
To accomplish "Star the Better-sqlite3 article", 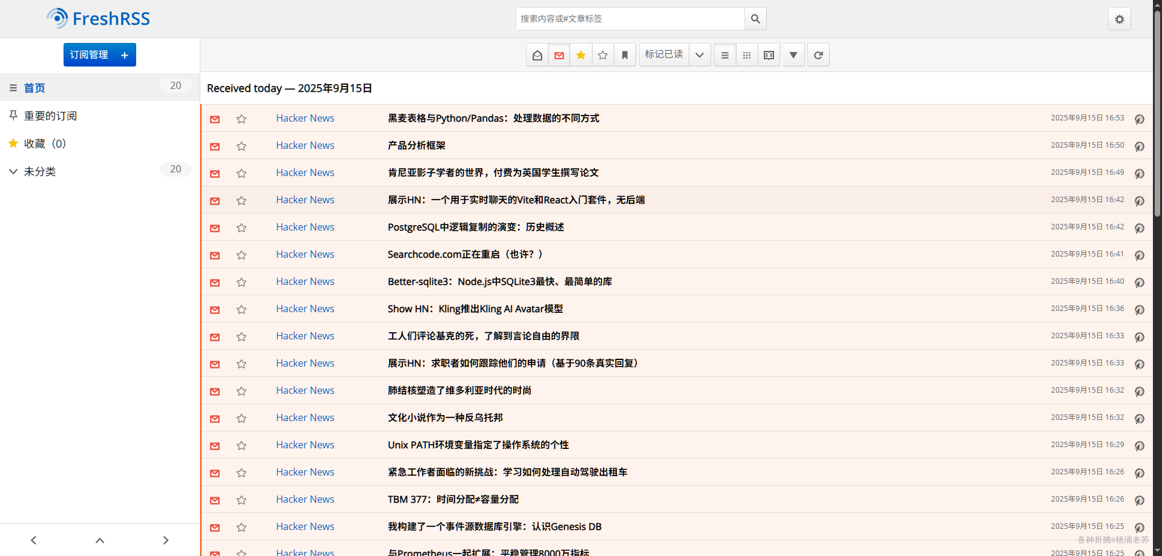I will click(x=241, y=282).
